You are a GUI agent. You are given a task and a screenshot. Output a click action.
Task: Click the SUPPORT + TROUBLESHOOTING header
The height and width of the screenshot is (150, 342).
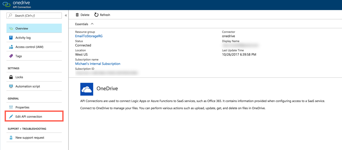(27, 129)
